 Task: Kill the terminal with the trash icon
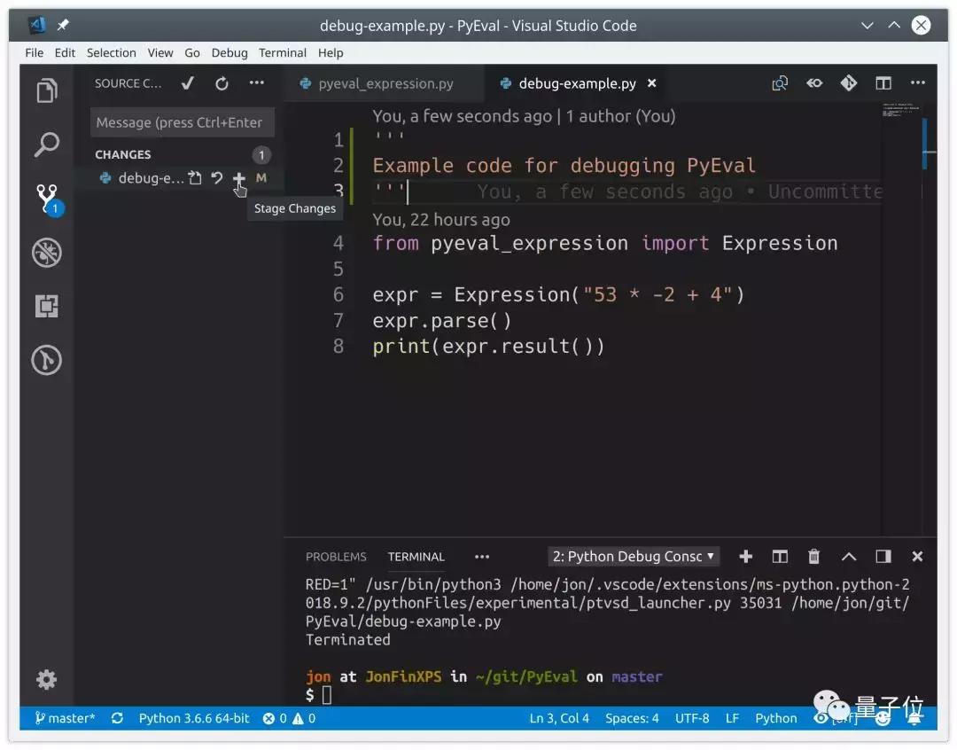point(813,557)
